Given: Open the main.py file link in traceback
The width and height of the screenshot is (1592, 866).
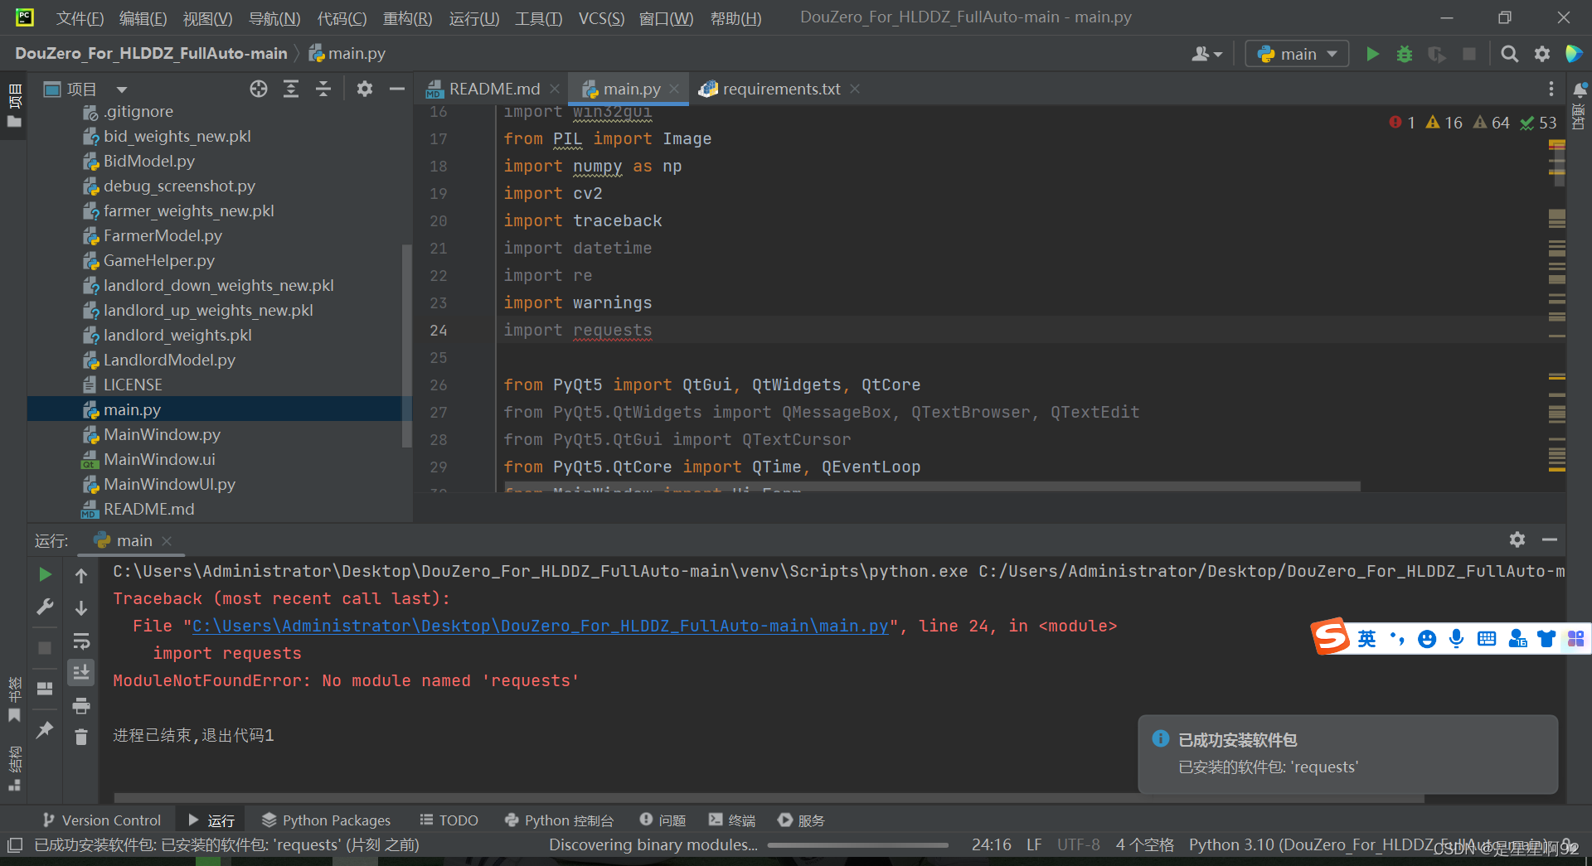Looking at the screenshot, I should (x=540, y=626).
